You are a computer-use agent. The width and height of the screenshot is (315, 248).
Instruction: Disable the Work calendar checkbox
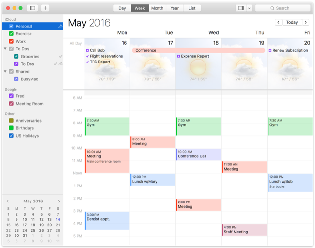coord(11,41)
